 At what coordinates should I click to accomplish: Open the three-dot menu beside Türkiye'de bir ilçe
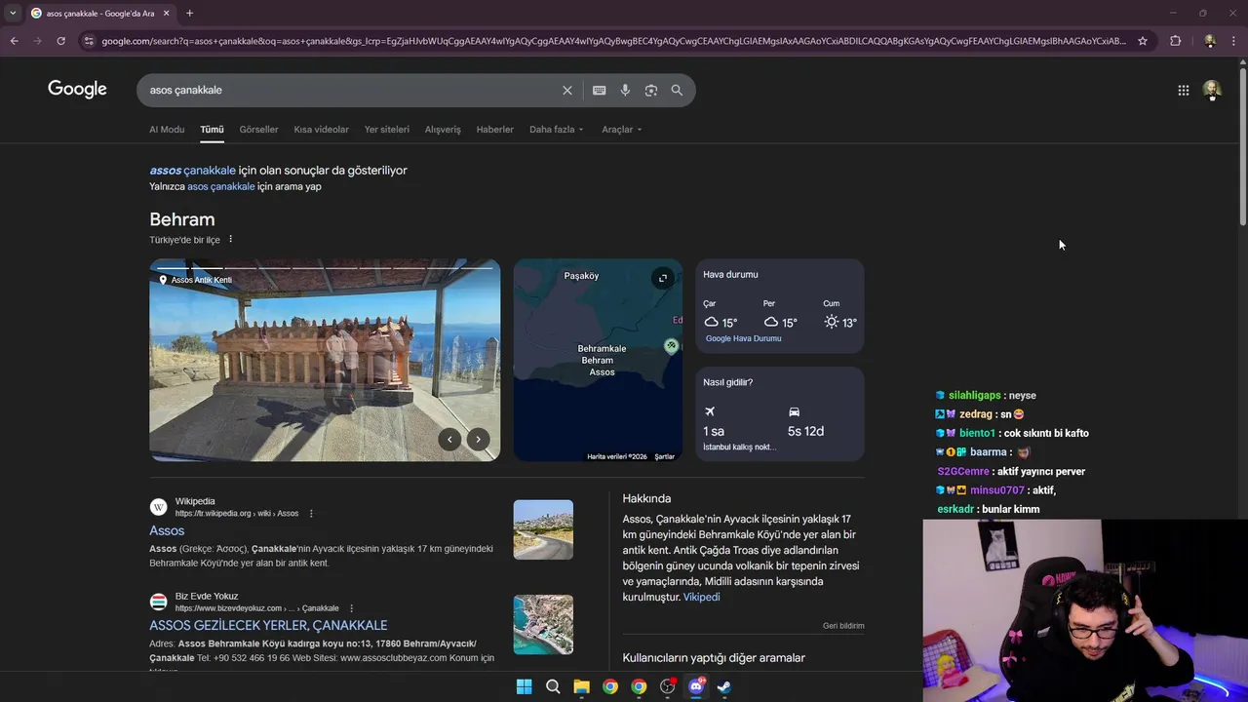tap(231, 239)
